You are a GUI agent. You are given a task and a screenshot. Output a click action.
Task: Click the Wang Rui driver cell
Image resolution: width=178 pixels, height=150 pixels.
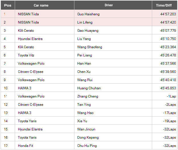tap(113, 80)
